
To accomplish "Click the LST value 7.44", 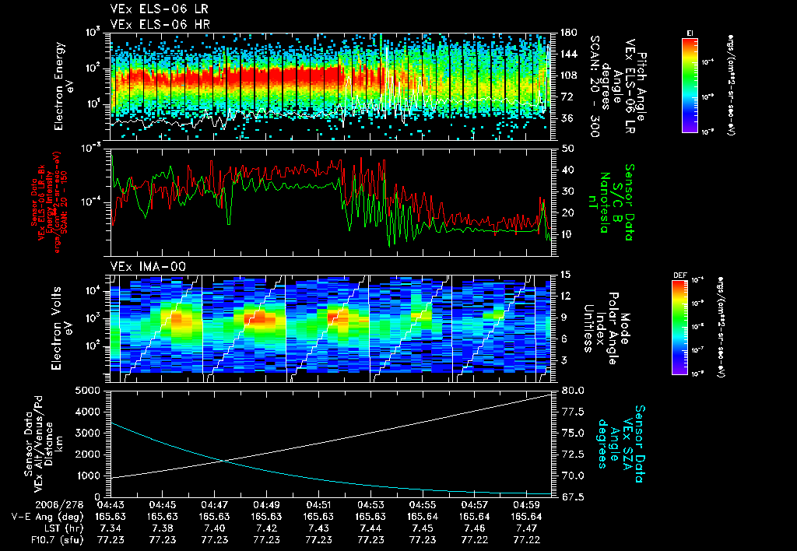I will (370, 528).
